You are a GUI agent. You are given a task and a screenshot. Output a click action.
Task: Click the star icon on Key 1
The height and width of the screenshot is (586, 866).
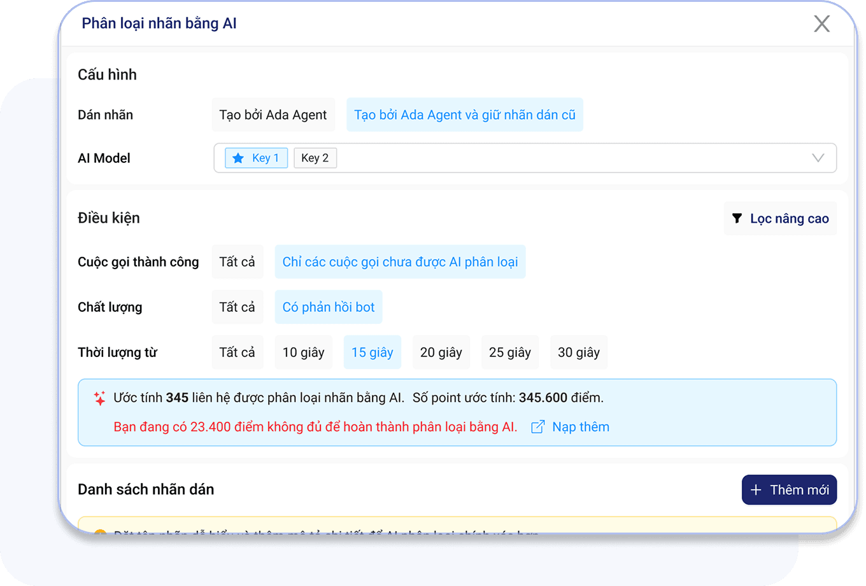[x=238, y=158]
